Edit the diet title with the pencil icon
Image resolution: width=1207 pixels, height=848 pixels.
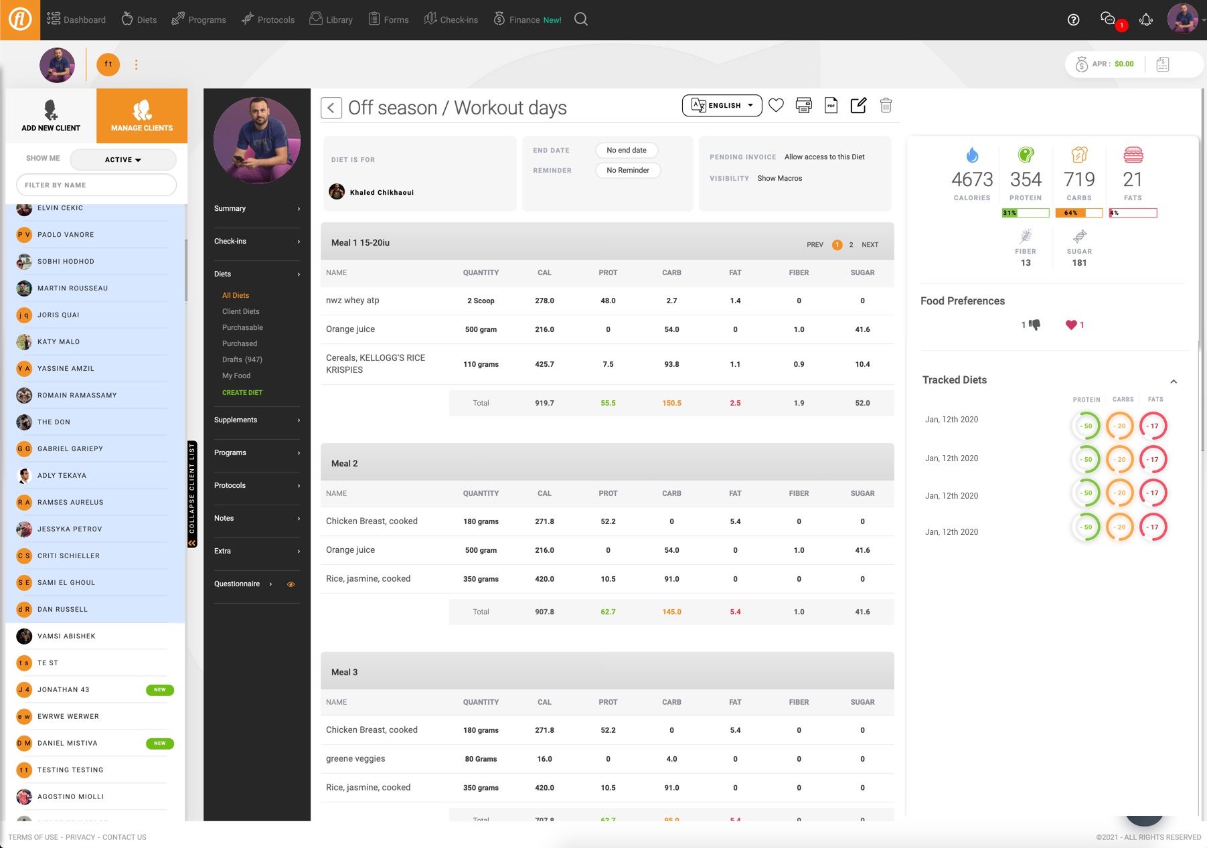coord(858,105)
